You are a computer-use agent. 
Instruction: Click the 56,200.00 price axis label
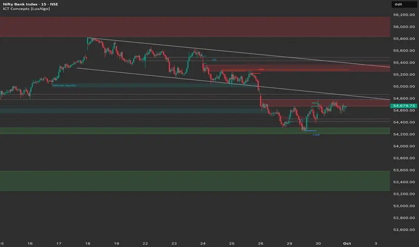[x=403, y=15]
